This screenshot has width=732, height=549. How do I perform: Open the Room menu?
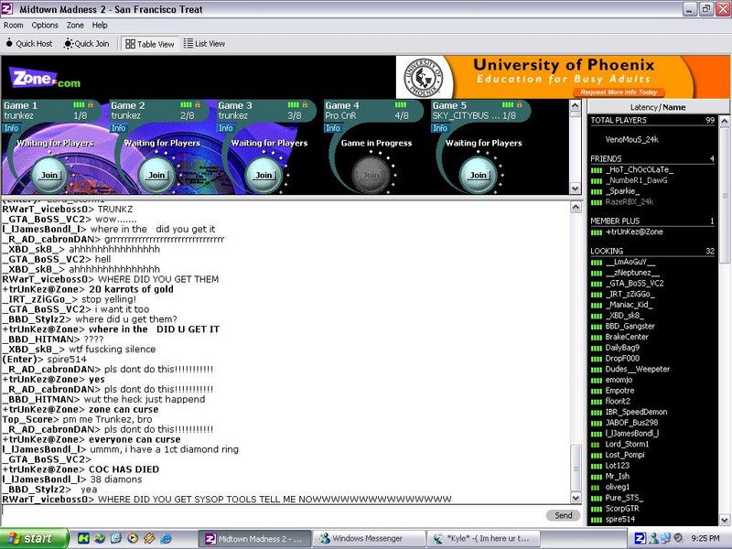13,26
